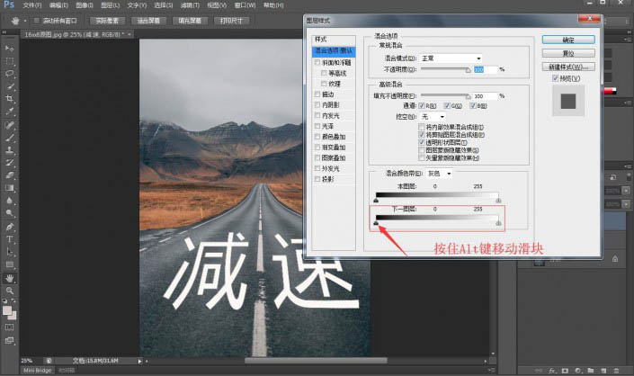Image resolution: width=634 pixels, height=376 pixels.
Task: Select the Hand tool in left toolbar
Action: click(x=9, y=278)
